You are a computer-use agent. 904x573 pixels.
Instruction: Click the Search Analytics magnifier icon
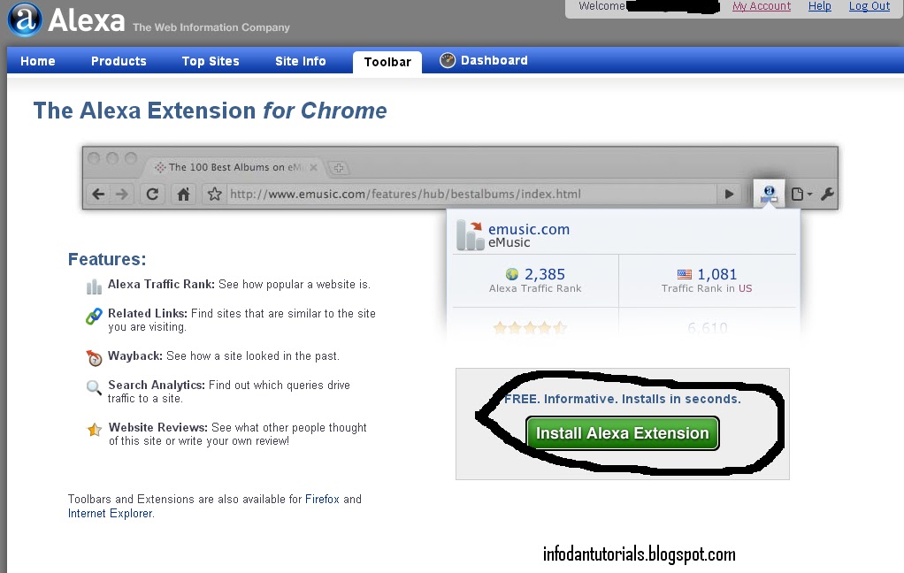click(x=94, y=387)
